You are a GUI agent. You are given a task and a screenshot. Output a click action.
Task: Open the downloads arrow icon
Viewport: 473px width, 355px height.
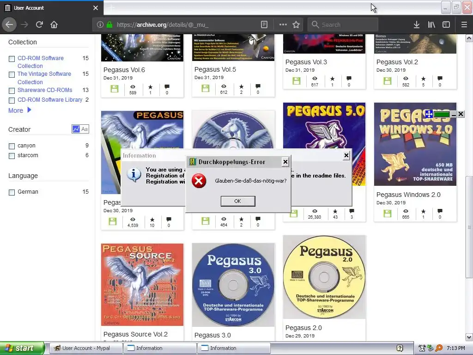pyautogui.click(x=417, y=24)
